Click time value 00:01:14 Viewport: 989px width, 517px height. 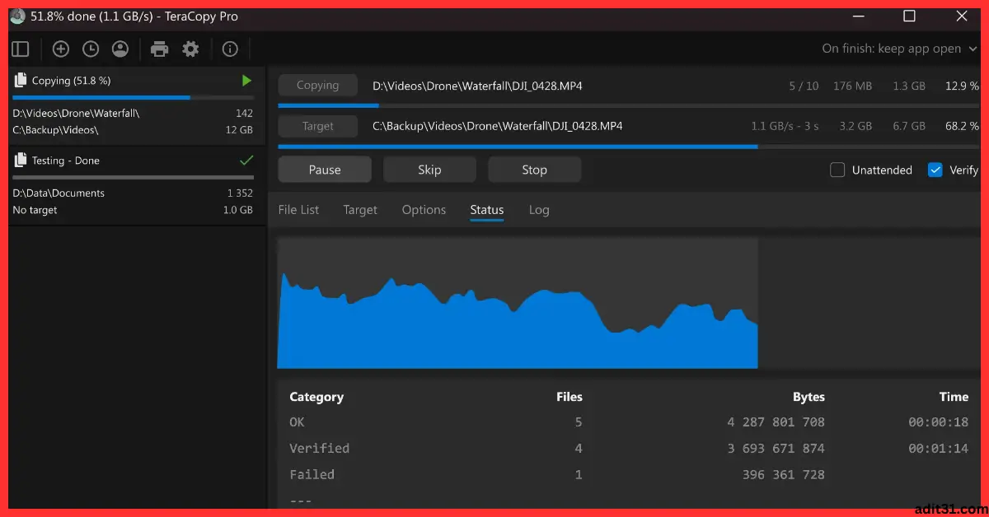(939, 449)
